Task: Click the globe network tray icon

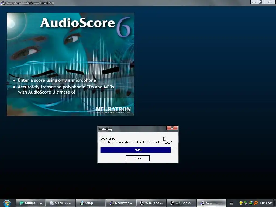Action: pyautogui.click(x=251, y=203)
